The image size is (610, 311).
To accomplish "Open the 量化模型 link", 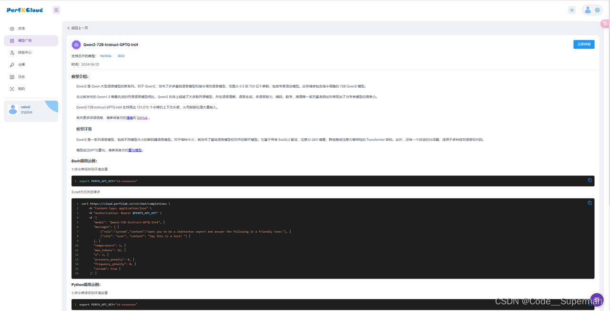I will click(x=135, y=150).
